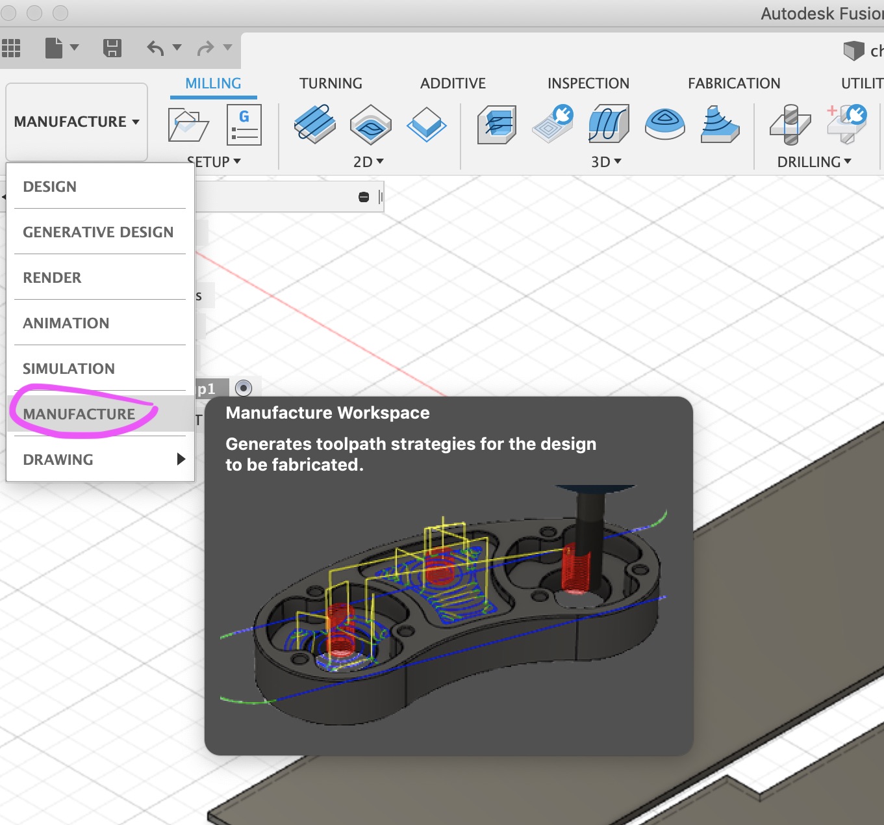Expand the 2D toolpaths dropdown
Screen dimensions: 884x825
368,161
